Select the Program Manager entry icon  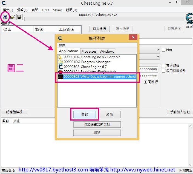tap(61, 62)
